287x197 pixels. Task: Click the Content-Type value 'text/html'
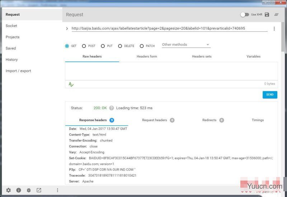click(x=99, y=135)
